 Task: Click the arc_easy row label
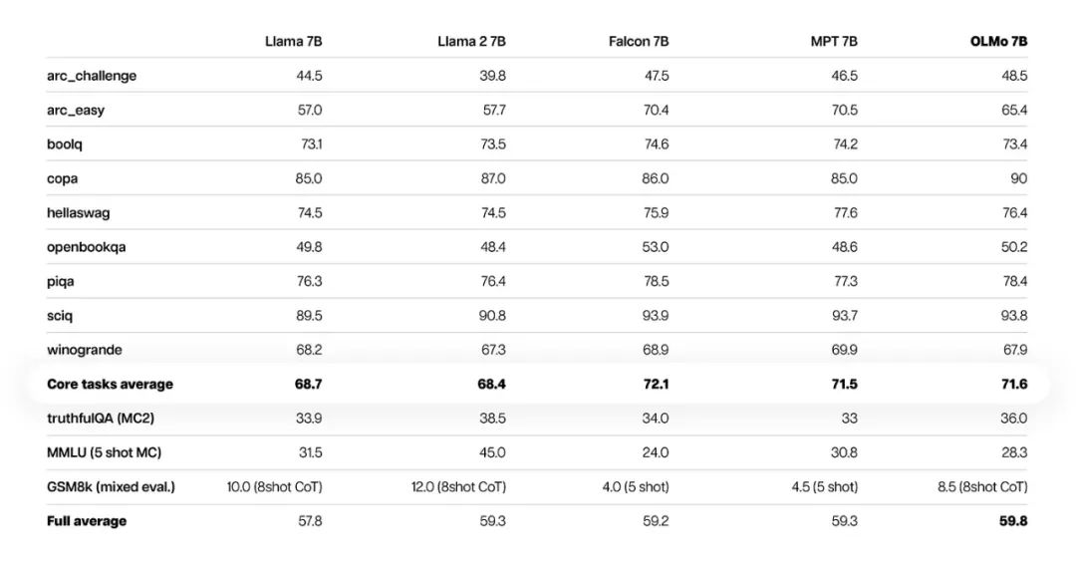(76, 110)
